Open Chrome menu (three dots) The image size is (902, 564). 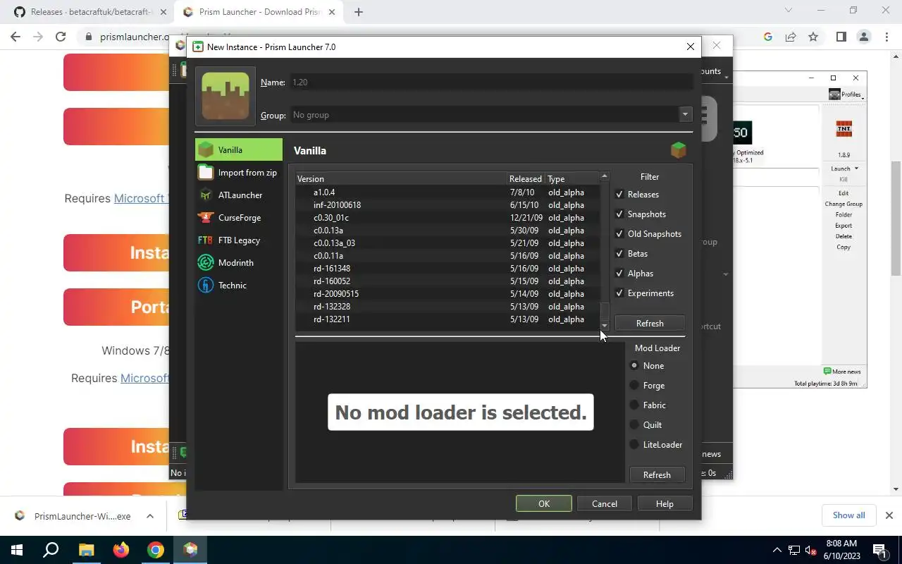point(886,37)
